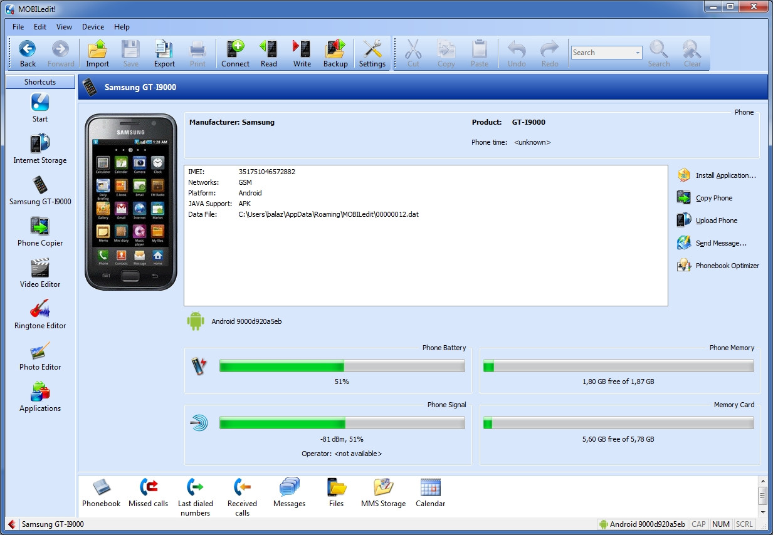The image size is (773, 535).
Task: Read data from the phone
Action: point(269,53)
